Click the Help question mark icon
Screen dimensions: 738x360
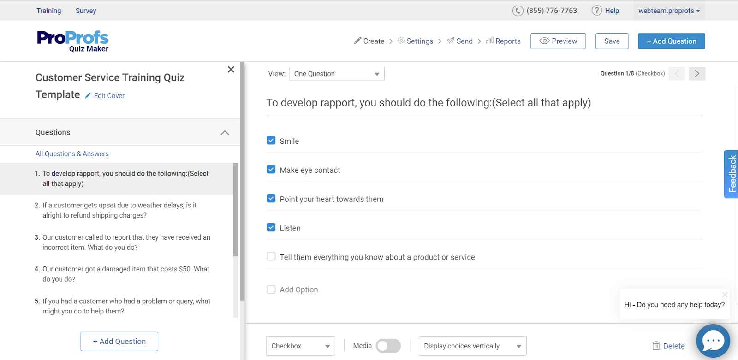(597, 10)
